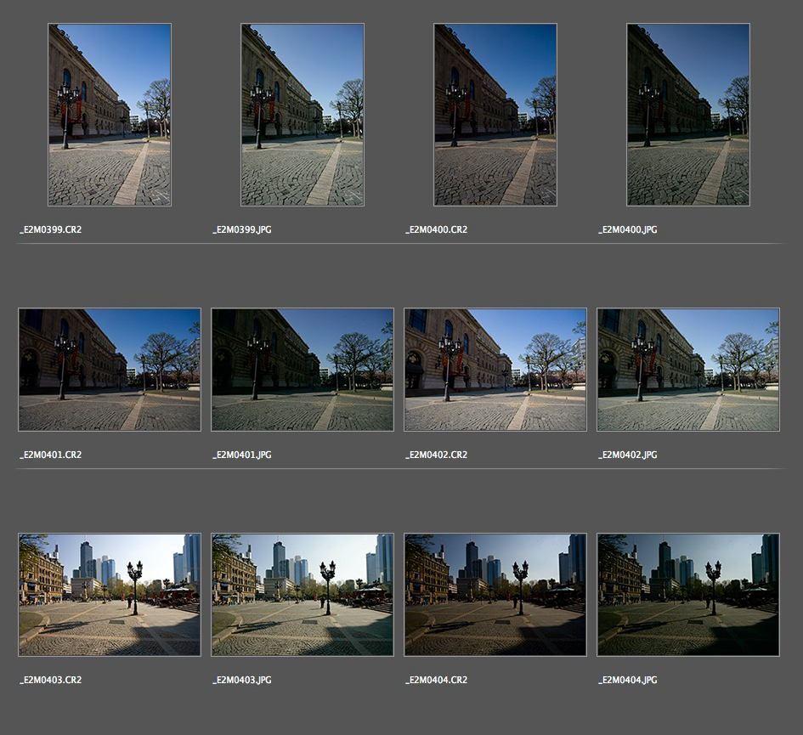Open the _E2M0400.CR2 photo thumbnail
Screen dimensions: 803x735
coord(495,115)
